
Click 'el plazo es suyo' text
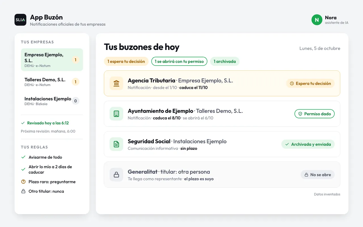(x=199, y=179)
